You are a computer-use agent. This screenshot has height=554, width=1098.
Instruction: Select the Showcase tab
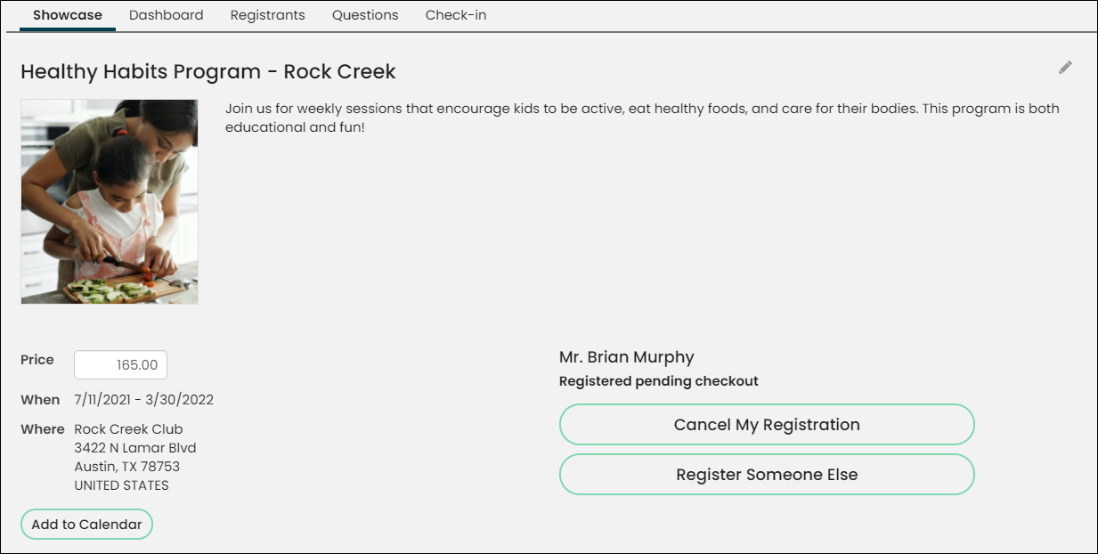68,15
